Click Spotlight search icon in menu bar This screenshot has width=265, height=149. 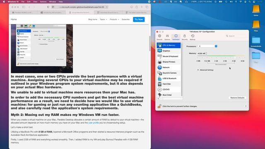250,2
